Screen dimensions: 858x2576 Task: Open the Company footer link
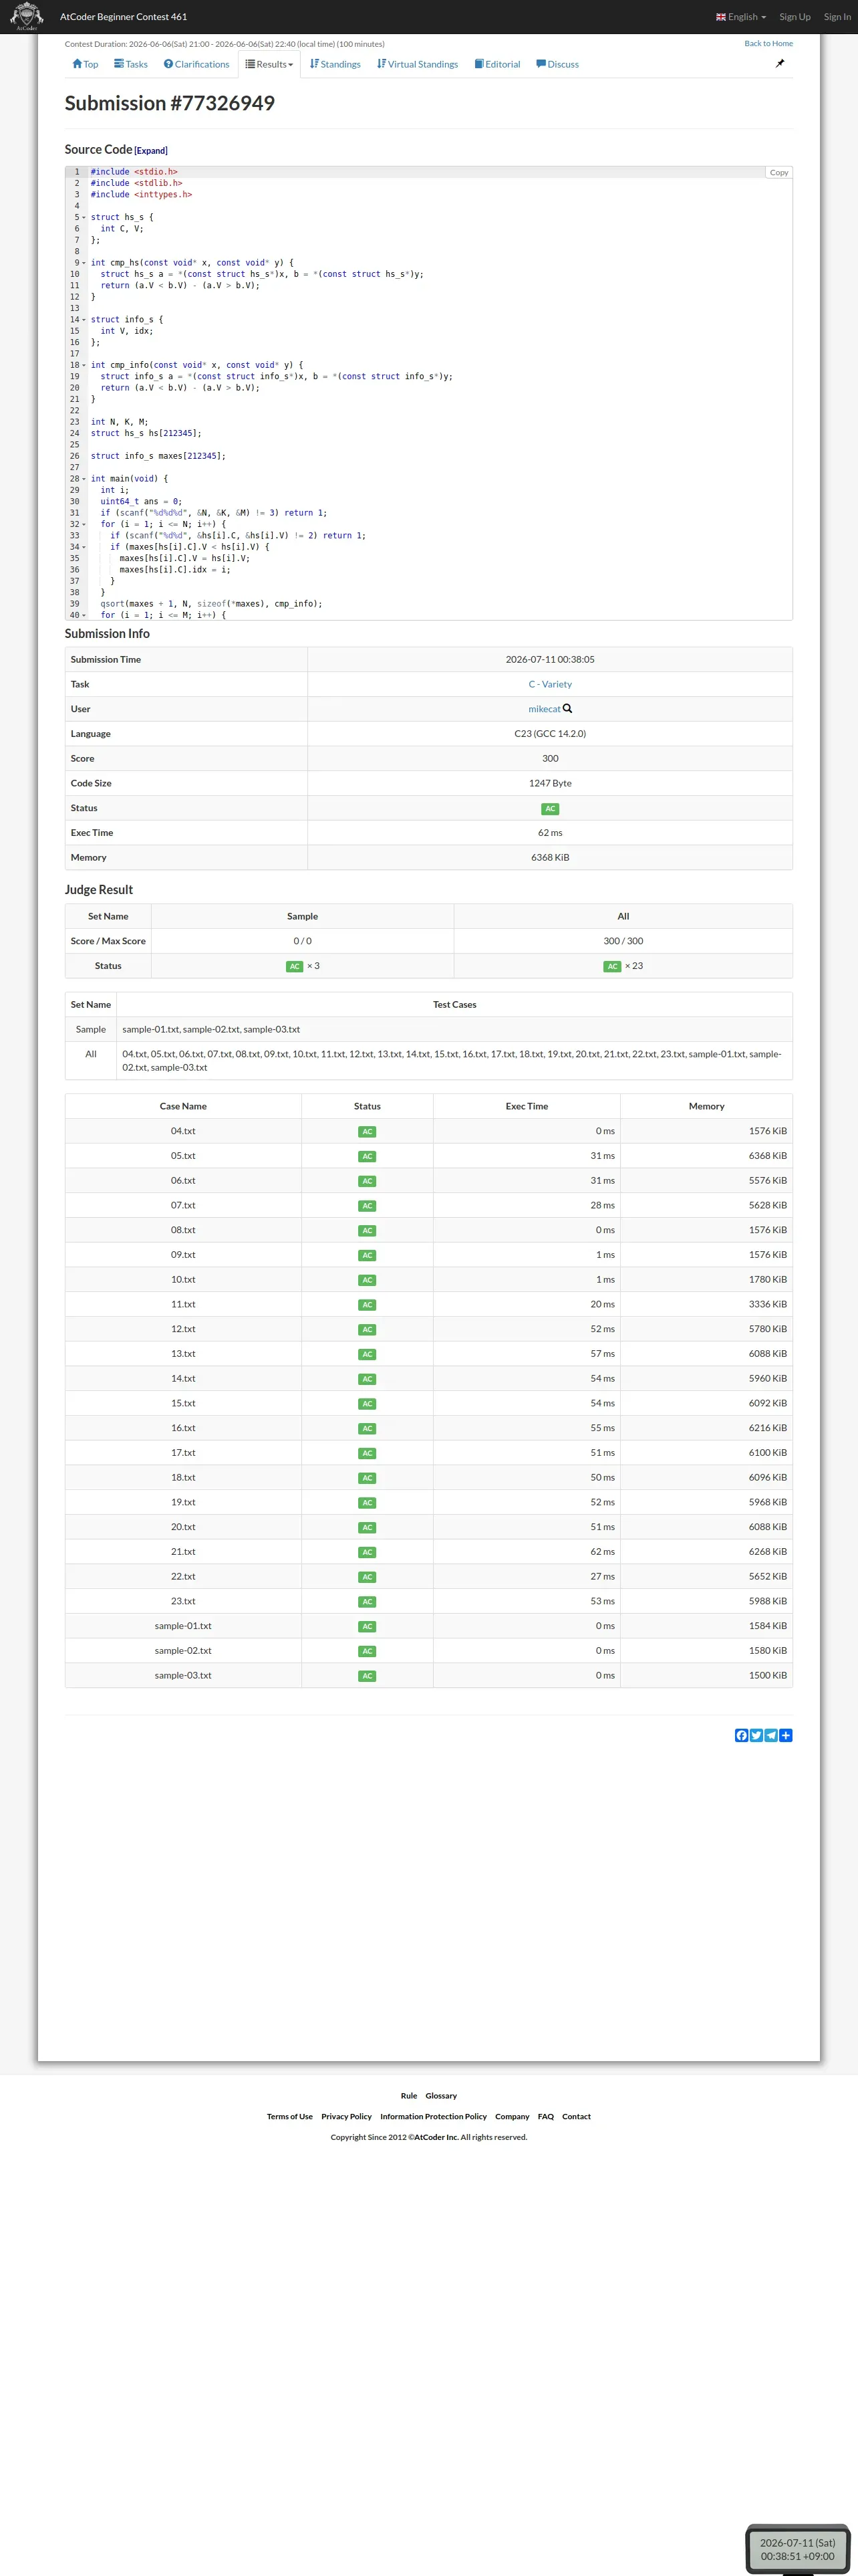(x=513, y=2116)
